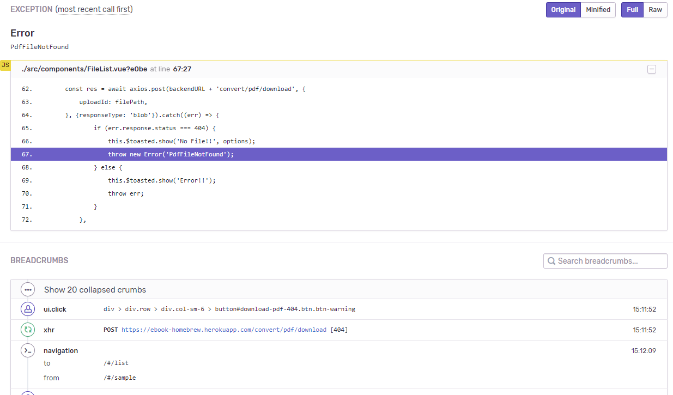Switch stack trace to Minified view
The height and width of the screenshot is (395, 673).
click(x=598, y=10)
